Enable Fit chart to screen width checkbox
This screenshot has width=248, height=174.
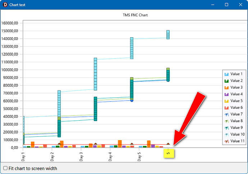click(5, 168)
